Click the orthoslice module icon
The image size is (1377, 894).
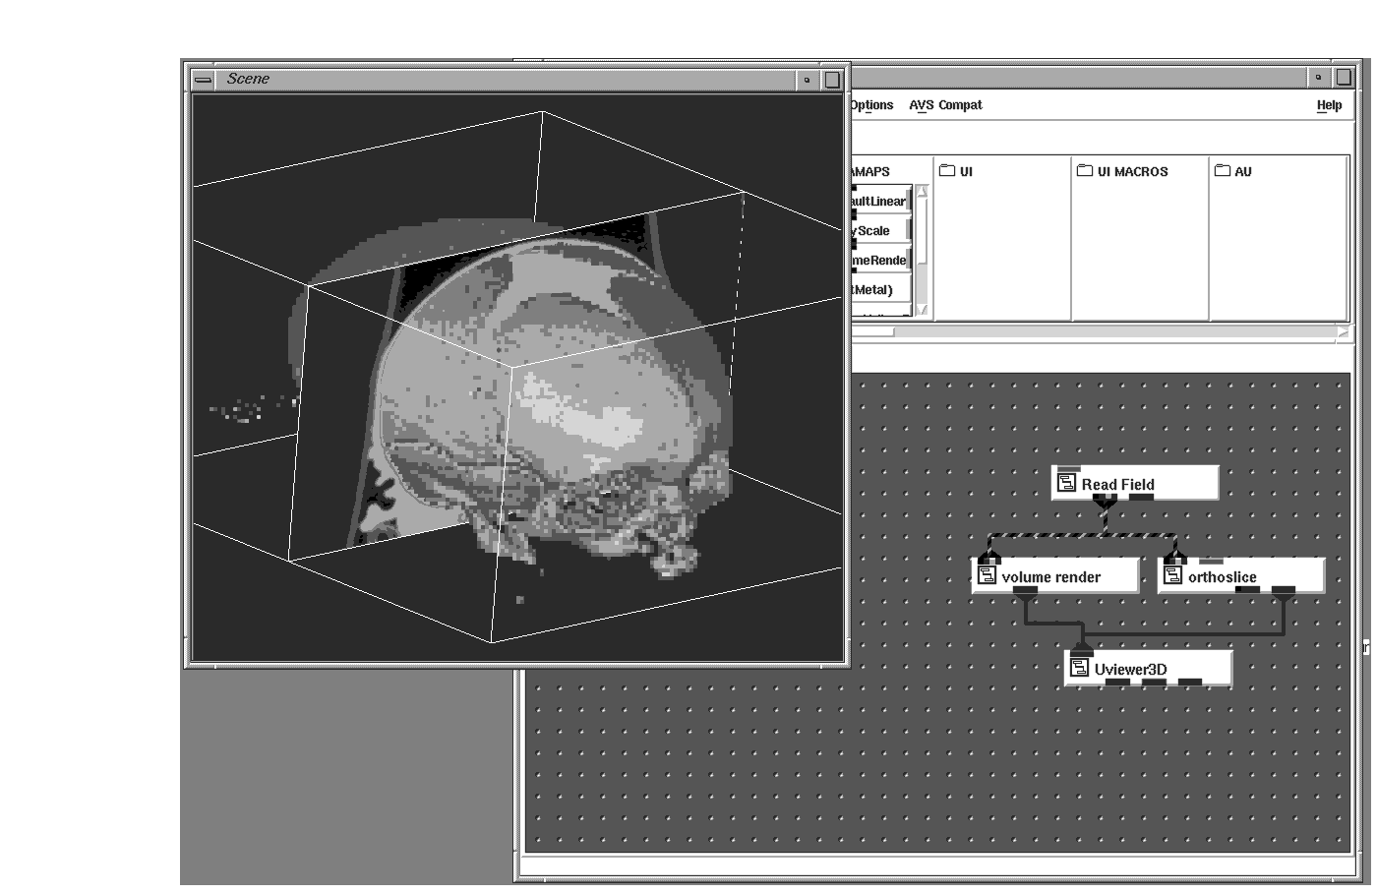(x=1172, y=575)
